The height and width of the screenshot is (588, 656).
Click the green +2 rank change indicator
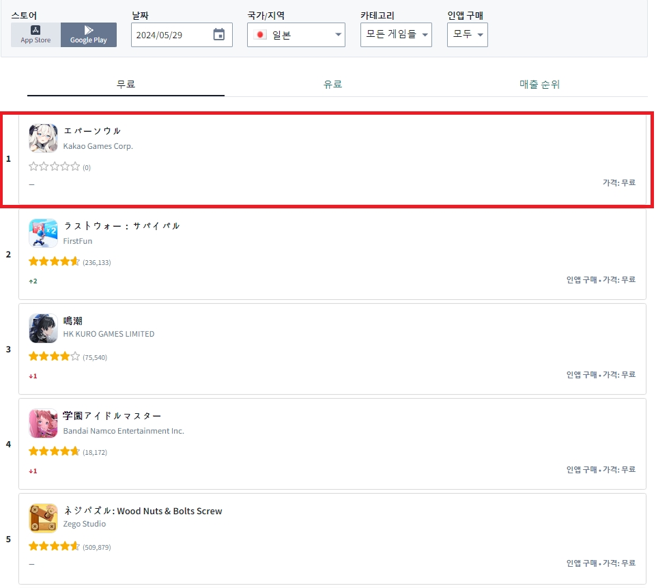click(33, 281)
